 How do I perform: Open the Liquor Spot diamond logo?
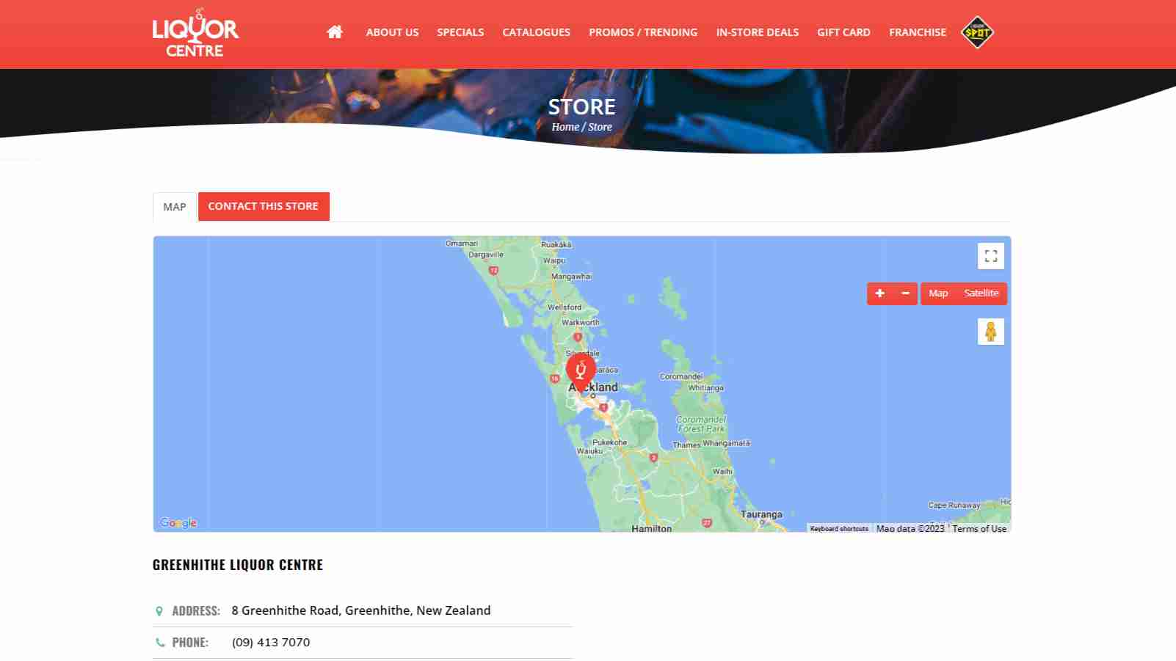point(977,32)
